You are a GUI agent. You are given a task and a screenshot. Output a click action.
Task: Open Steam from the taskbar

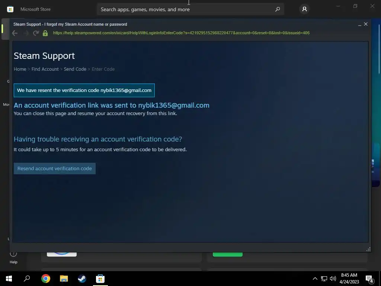point(82,279)
